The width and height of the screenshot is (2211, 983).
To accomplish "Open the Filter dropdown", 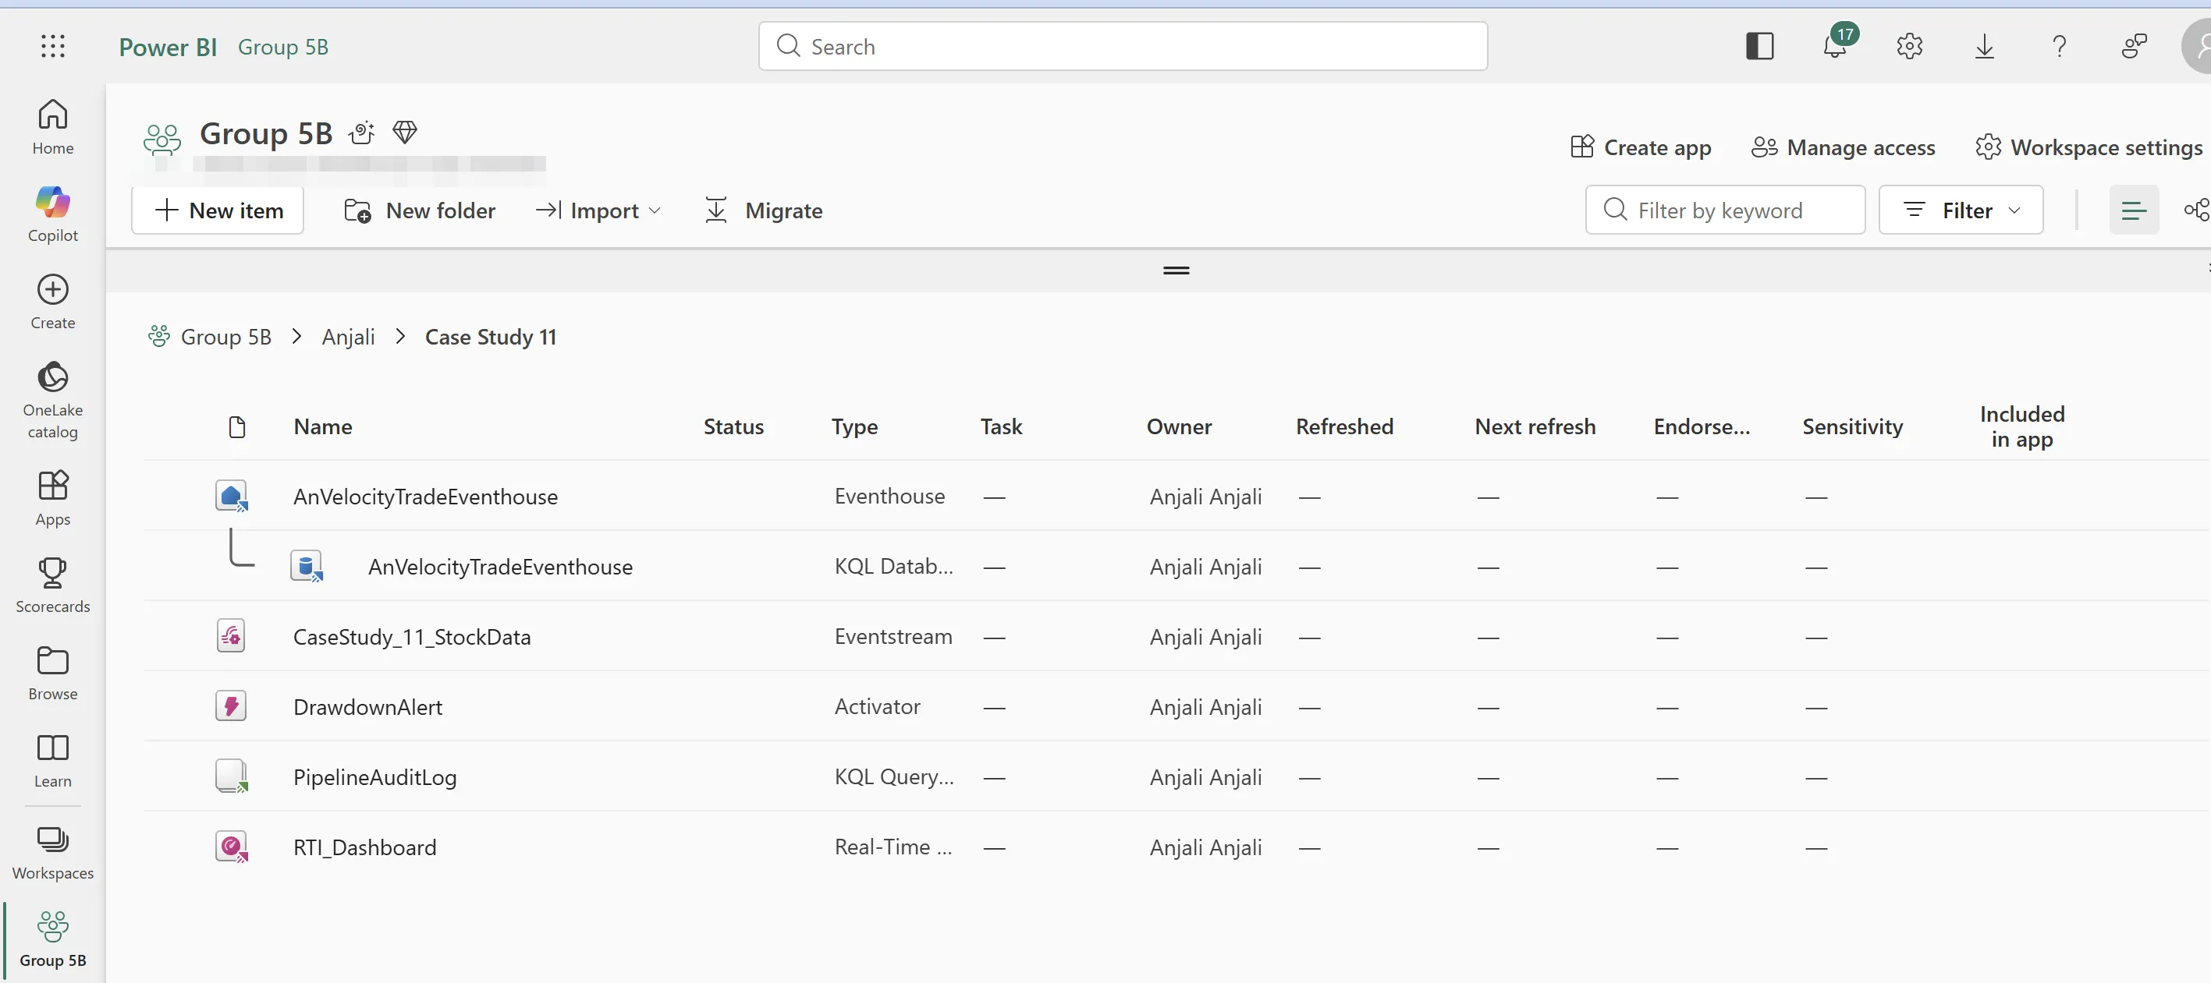I will (1961, 210).
